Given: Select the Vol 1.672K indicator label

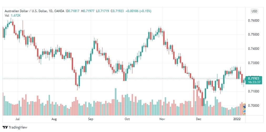Looking at the screenshot, I should [13, 16].
